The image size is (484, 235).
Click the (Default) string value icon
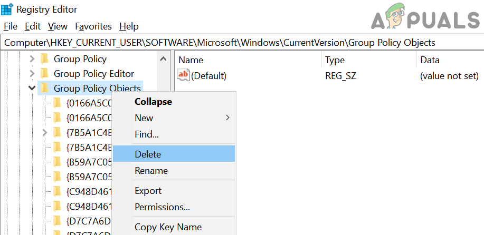pos(184,75)
